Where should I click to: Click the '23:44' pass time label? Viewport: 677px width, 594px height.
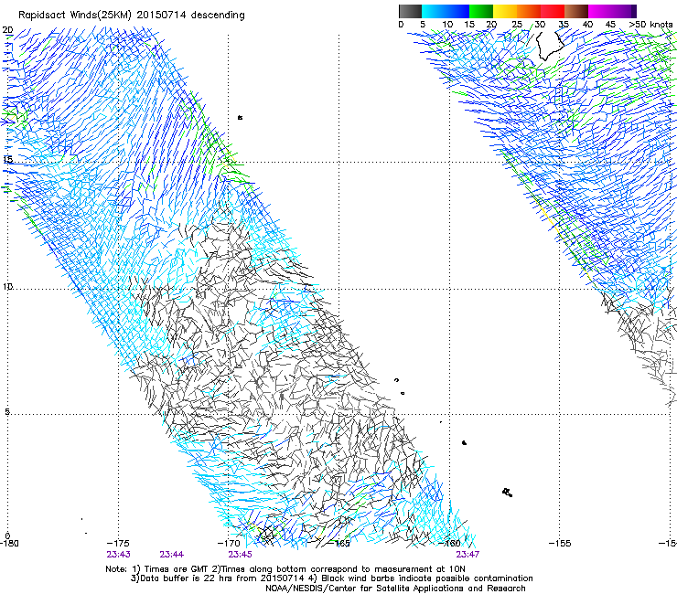point(171,555)
